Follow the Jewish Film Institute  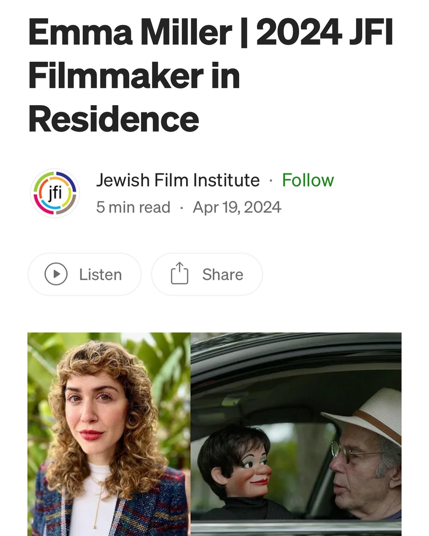308,180
